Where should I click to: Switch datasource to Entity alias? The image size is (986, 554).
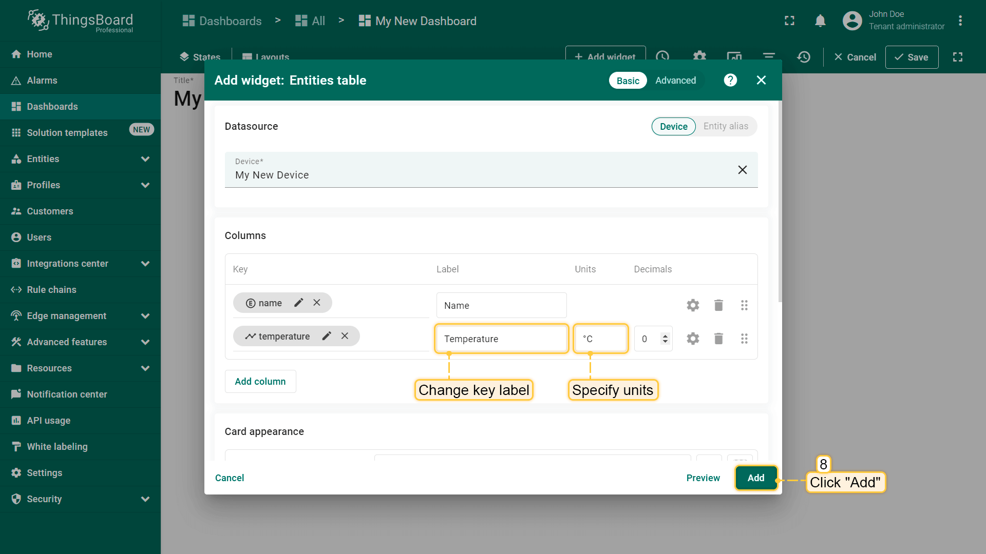coord(726,126)
